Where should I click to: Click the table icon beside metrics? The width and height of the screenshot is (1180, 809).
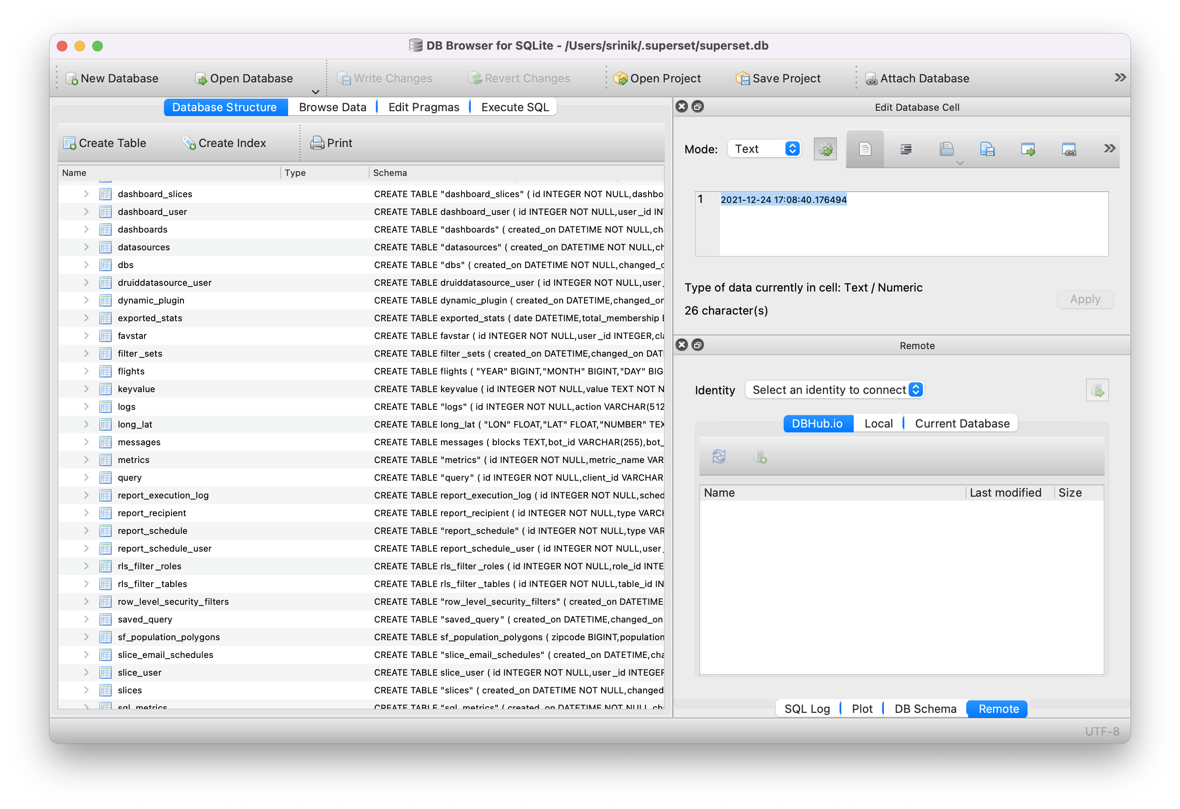105,460
